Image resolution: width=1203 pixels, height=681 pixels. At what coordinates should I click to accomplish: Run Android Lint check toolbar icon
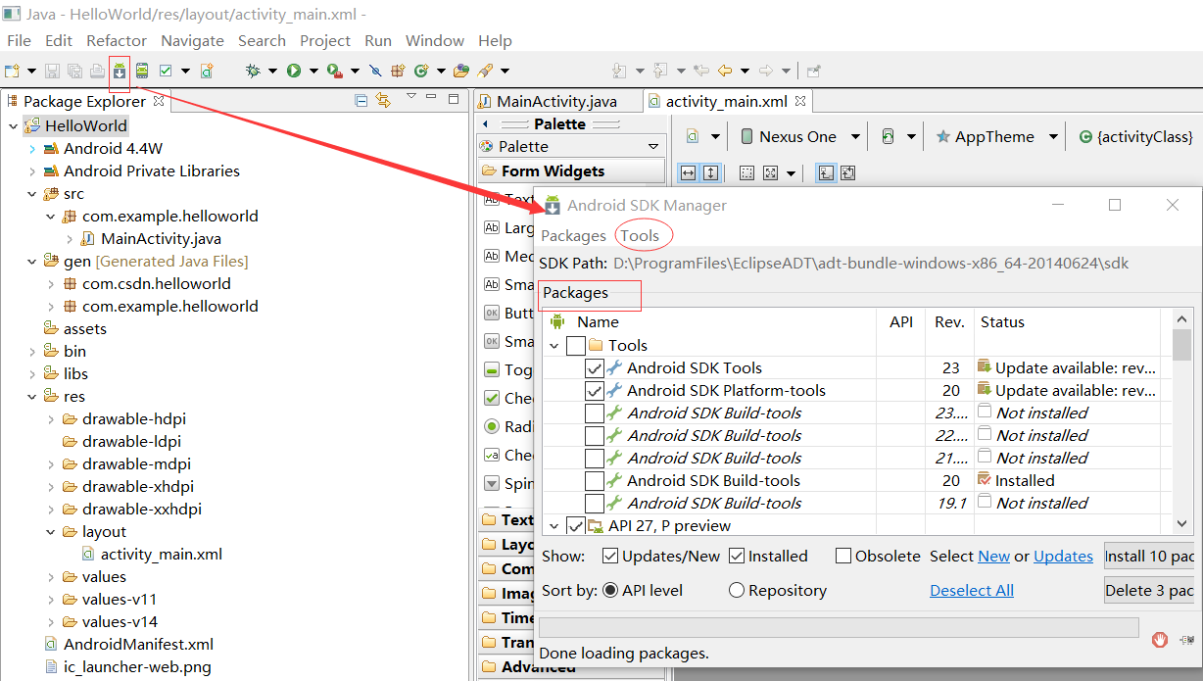(x=166, y=71)
